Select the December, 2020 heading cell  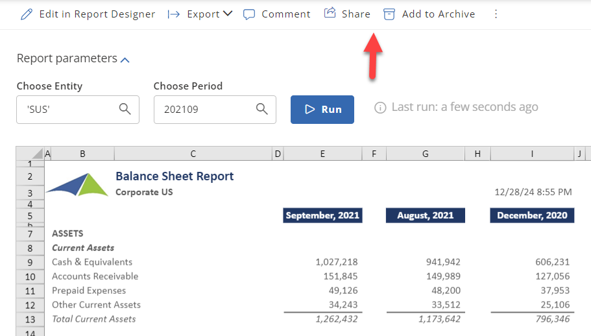pos(532,215)
